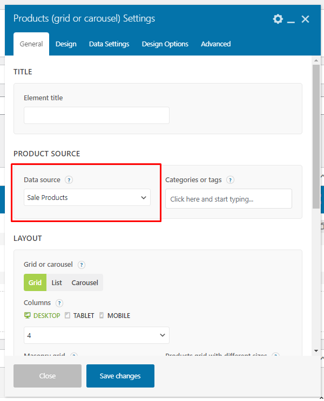324x401 pixels.
Task: Choose the Grid layout option
Action: 35,282
